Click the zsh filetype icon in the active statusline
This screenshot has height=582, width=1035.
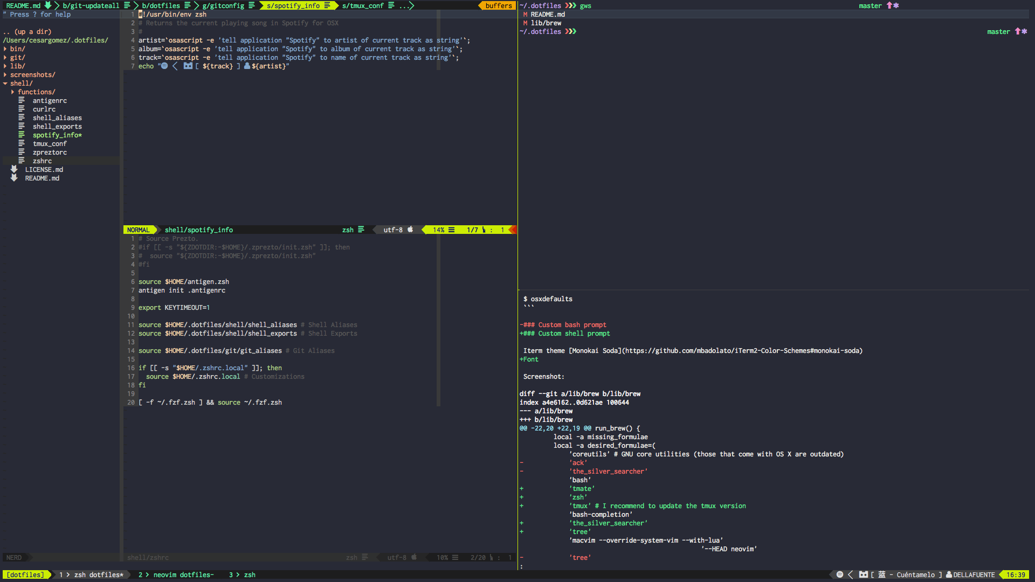(361, 230)
